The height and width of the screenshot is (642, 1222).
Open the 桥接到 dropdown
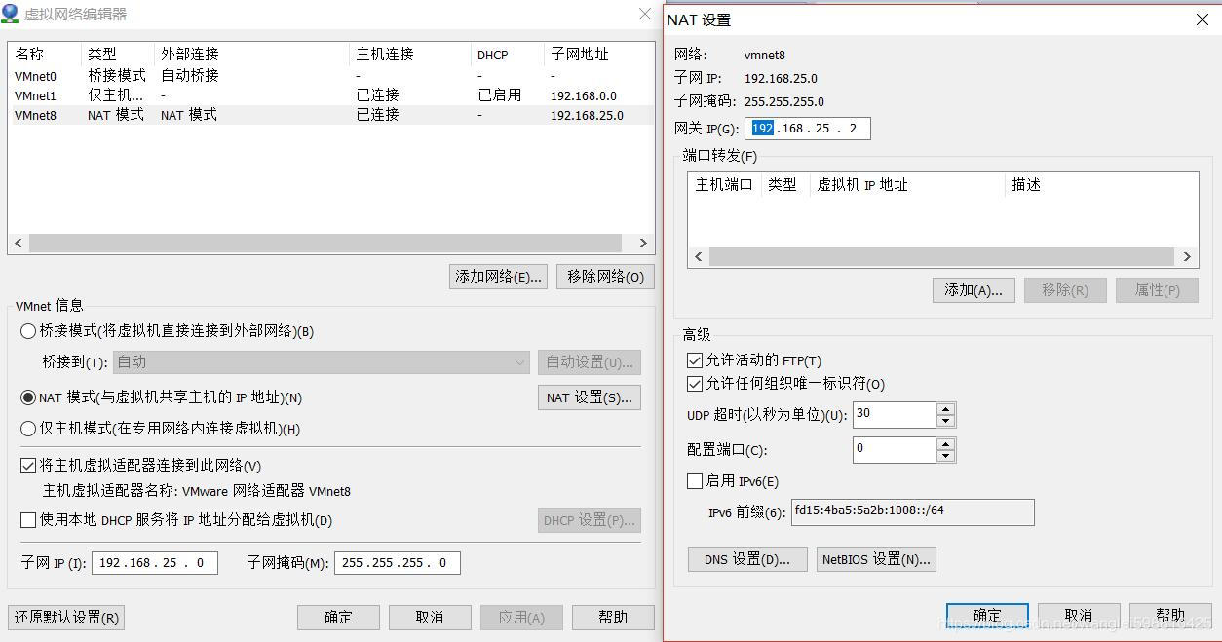tap(321, 362)
